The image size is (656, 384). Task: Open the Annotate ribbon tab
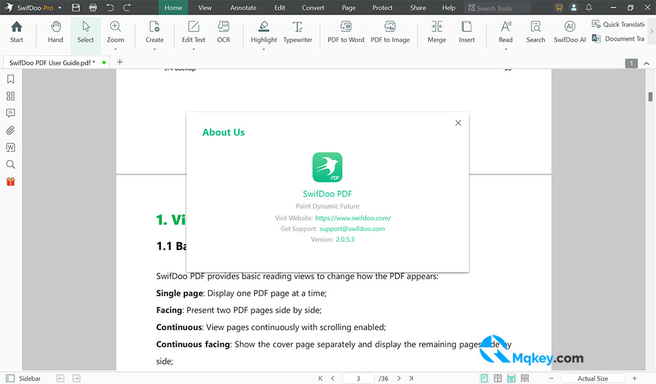(x=243, y=7)
